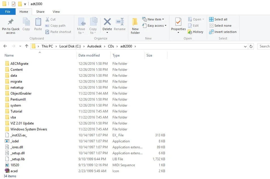The image size is (270, 179).
Task: Click Select none
Action: (x=220, y=26)
